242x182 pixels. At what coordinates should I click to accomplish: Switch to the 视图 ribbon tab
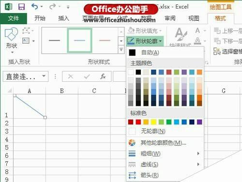194,18
